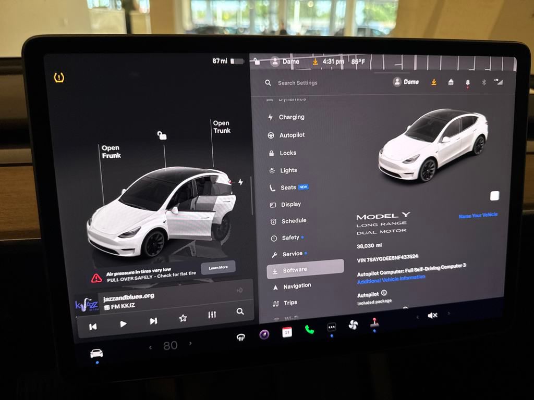Tap the magnifier icon beside Search Settings
The width and height of the screenshot is (534, 400).
click(x=268, y=83)
